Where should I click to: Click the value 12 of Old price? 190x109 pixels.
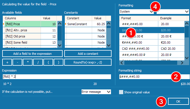tap(49, 36)
